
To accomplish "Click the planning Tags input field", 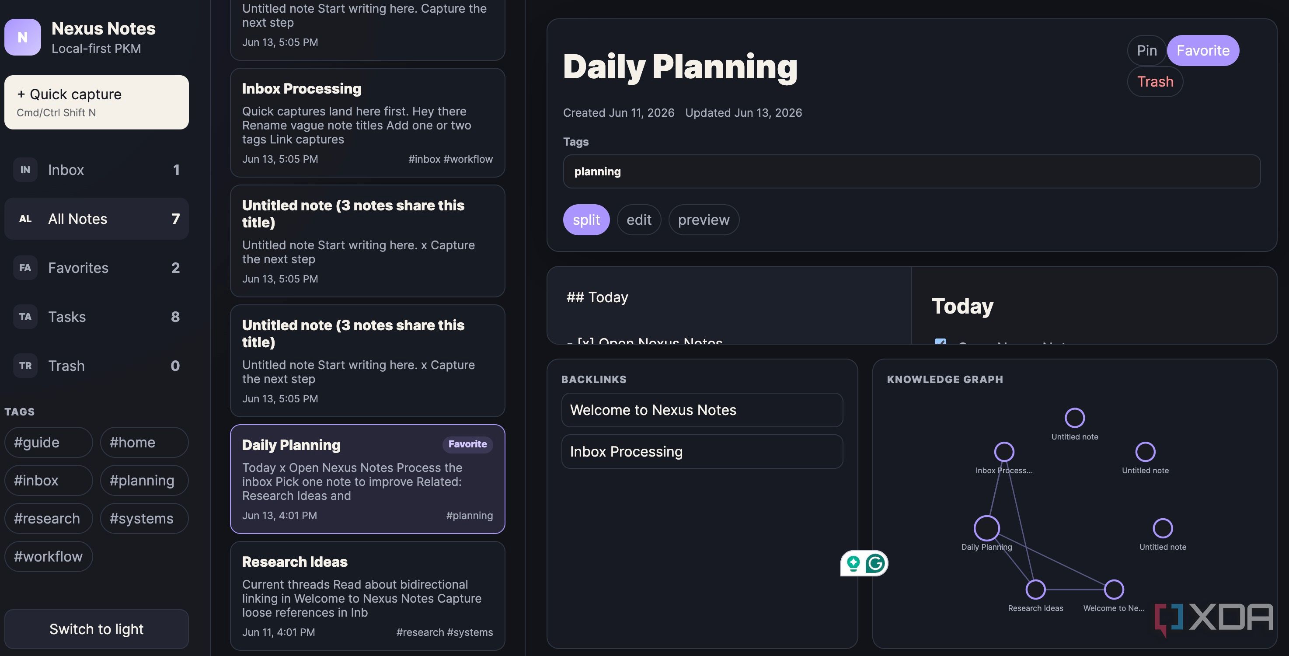I will (911, 171).
